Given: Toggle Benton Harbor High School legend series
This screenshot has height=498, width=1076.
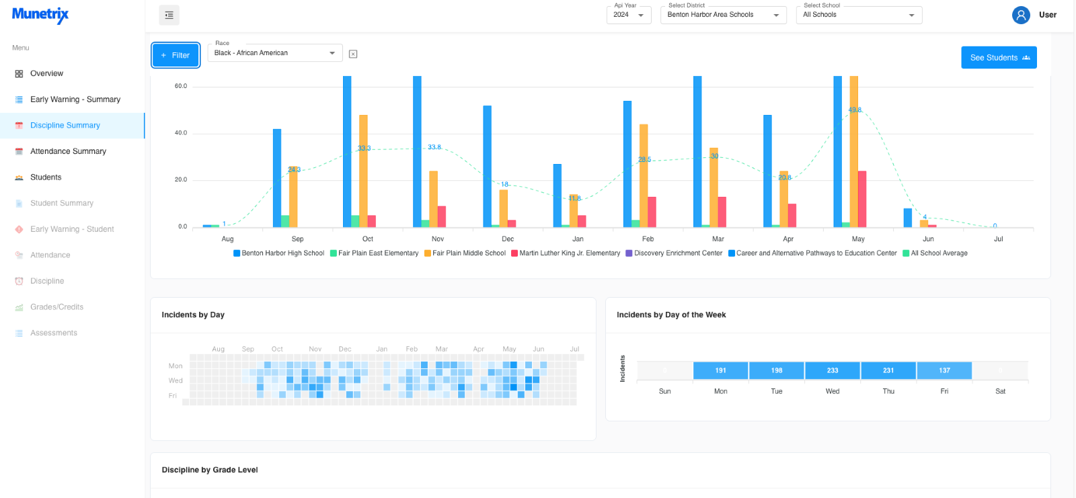Looking at the screenshot, I should (278, 253).
